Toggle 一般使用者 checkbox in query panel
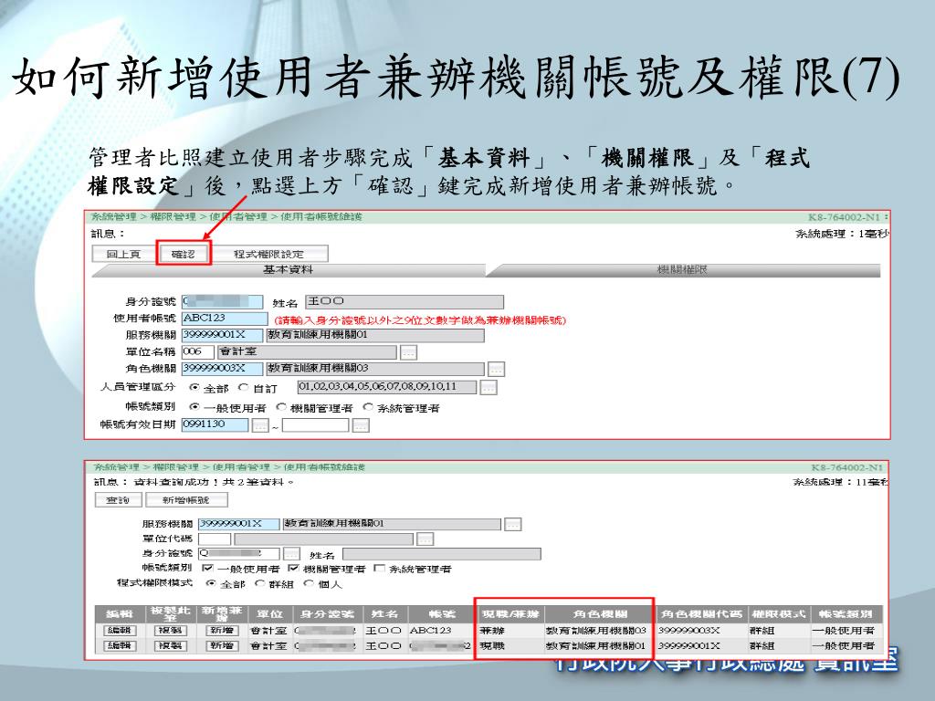This screenshot has height=701, width=935. pos(207,569)
